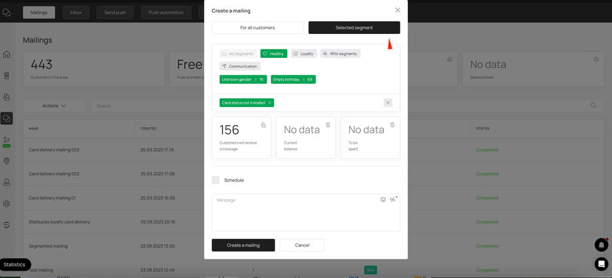Select the Healthy segment category
Screen dimensions: 612x278
click(273, 54)
